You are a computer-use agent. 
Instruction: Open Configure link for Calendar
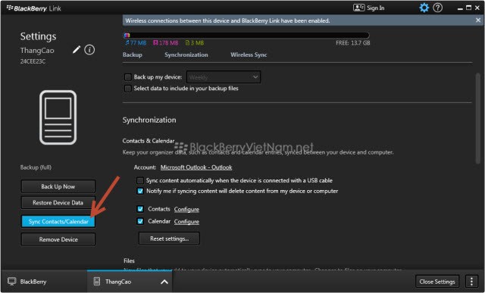tap(186, 222)
